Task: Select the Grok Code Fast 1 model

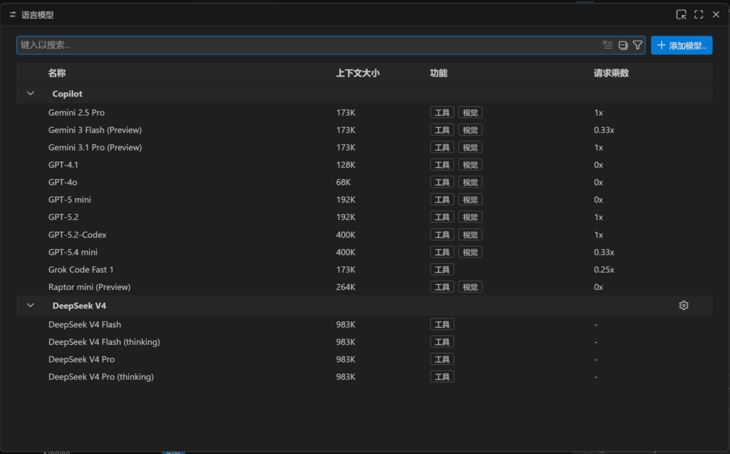Action: 81,269
